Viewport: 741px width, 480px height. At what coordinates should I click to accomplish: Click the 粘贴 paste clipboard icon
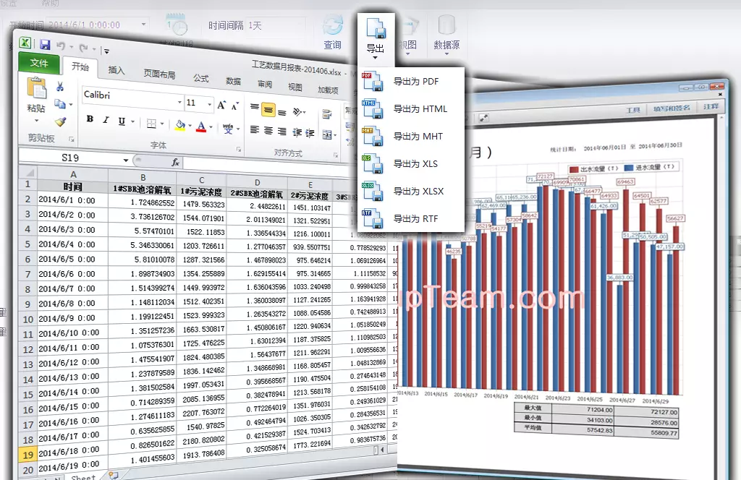[37, 89]
